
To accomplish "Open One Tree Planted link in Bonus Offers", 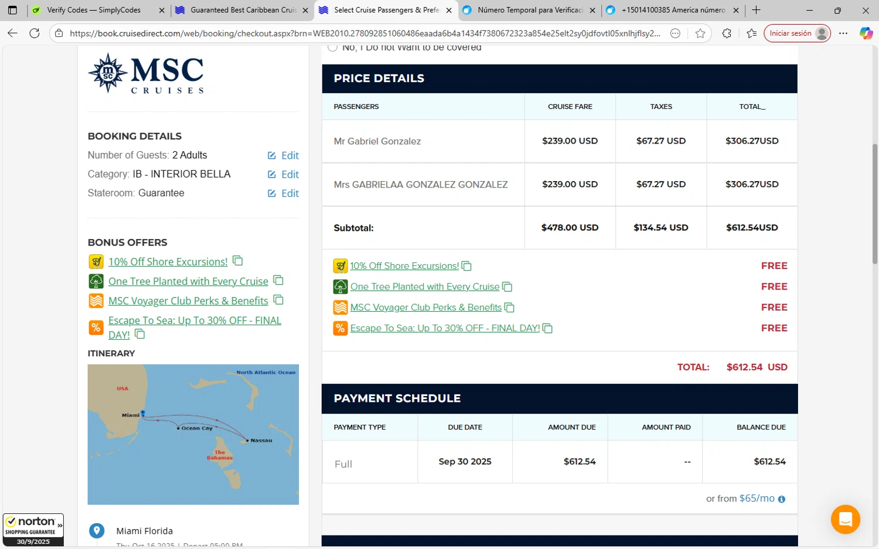I will 188,281.
